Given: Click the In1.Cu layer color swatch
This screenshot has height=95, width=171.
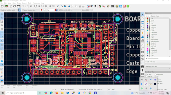Looking at the screenshot, I should pyautogui.click(x=148, y=20).
